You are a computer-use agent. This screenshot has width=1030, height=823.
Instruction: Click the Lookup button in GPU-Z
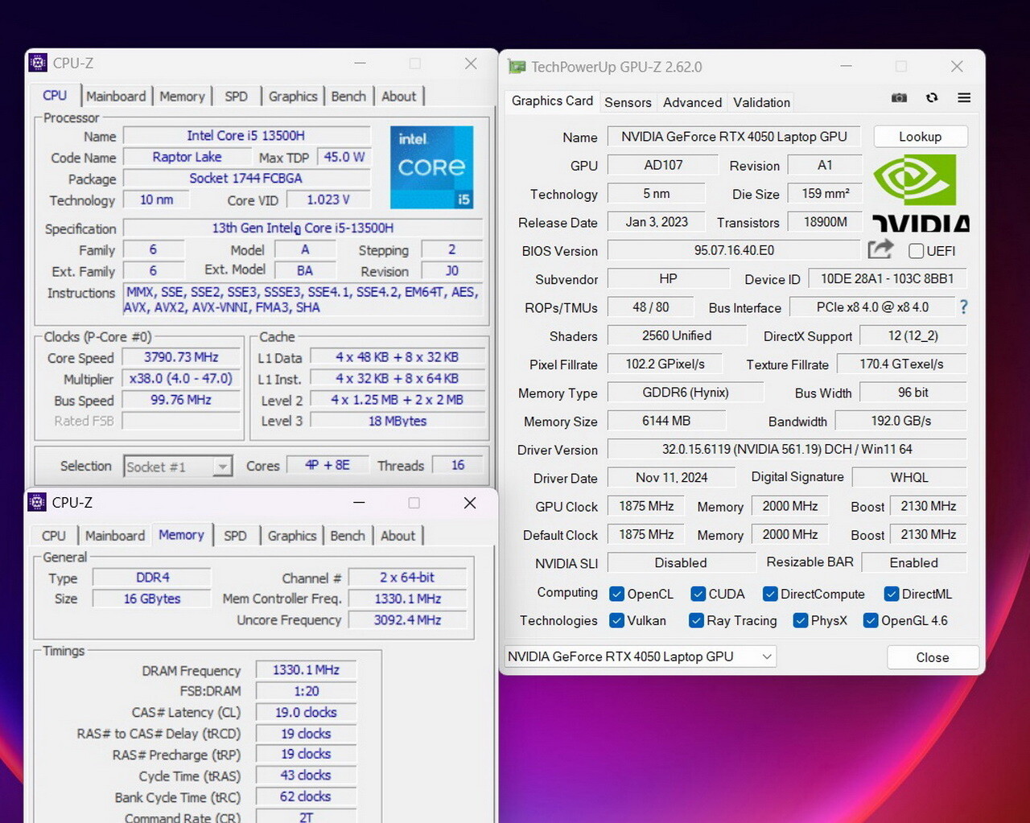tap(920, 137)
